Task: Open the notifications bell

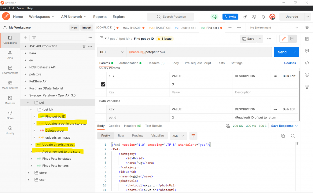Action: tap(263, 17)
